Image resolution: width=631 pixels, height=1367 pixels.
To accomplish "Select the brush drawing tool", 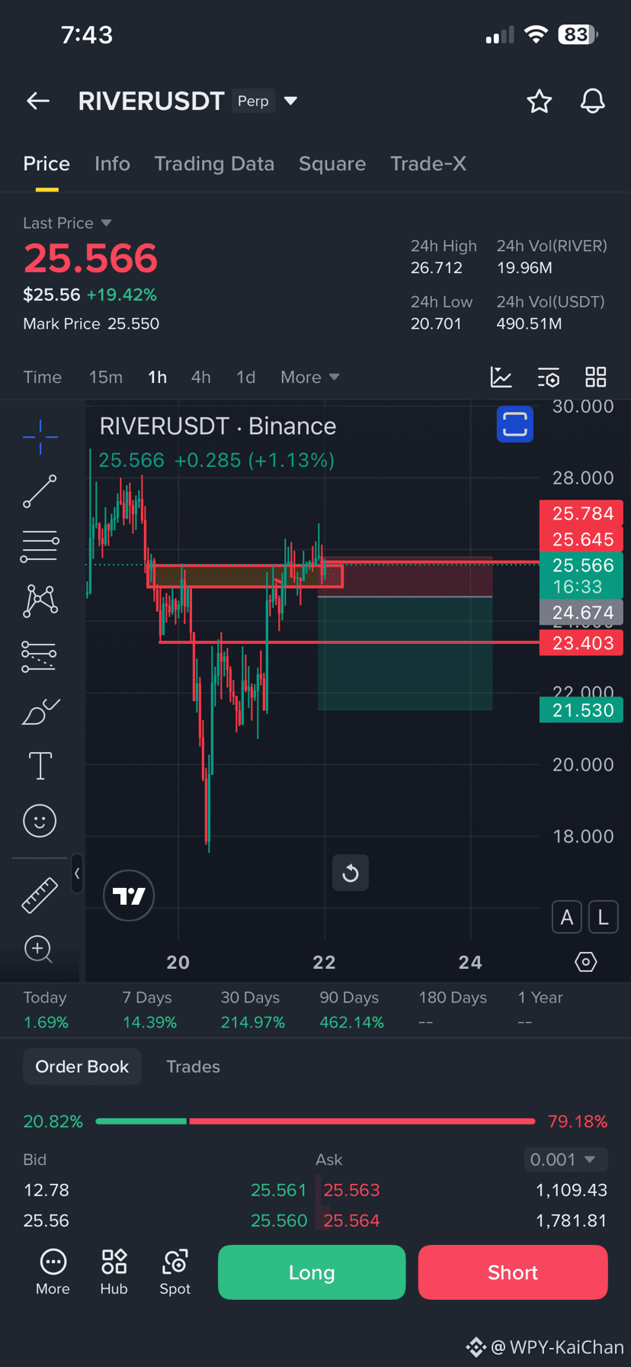I will click(x=40, y=711).
